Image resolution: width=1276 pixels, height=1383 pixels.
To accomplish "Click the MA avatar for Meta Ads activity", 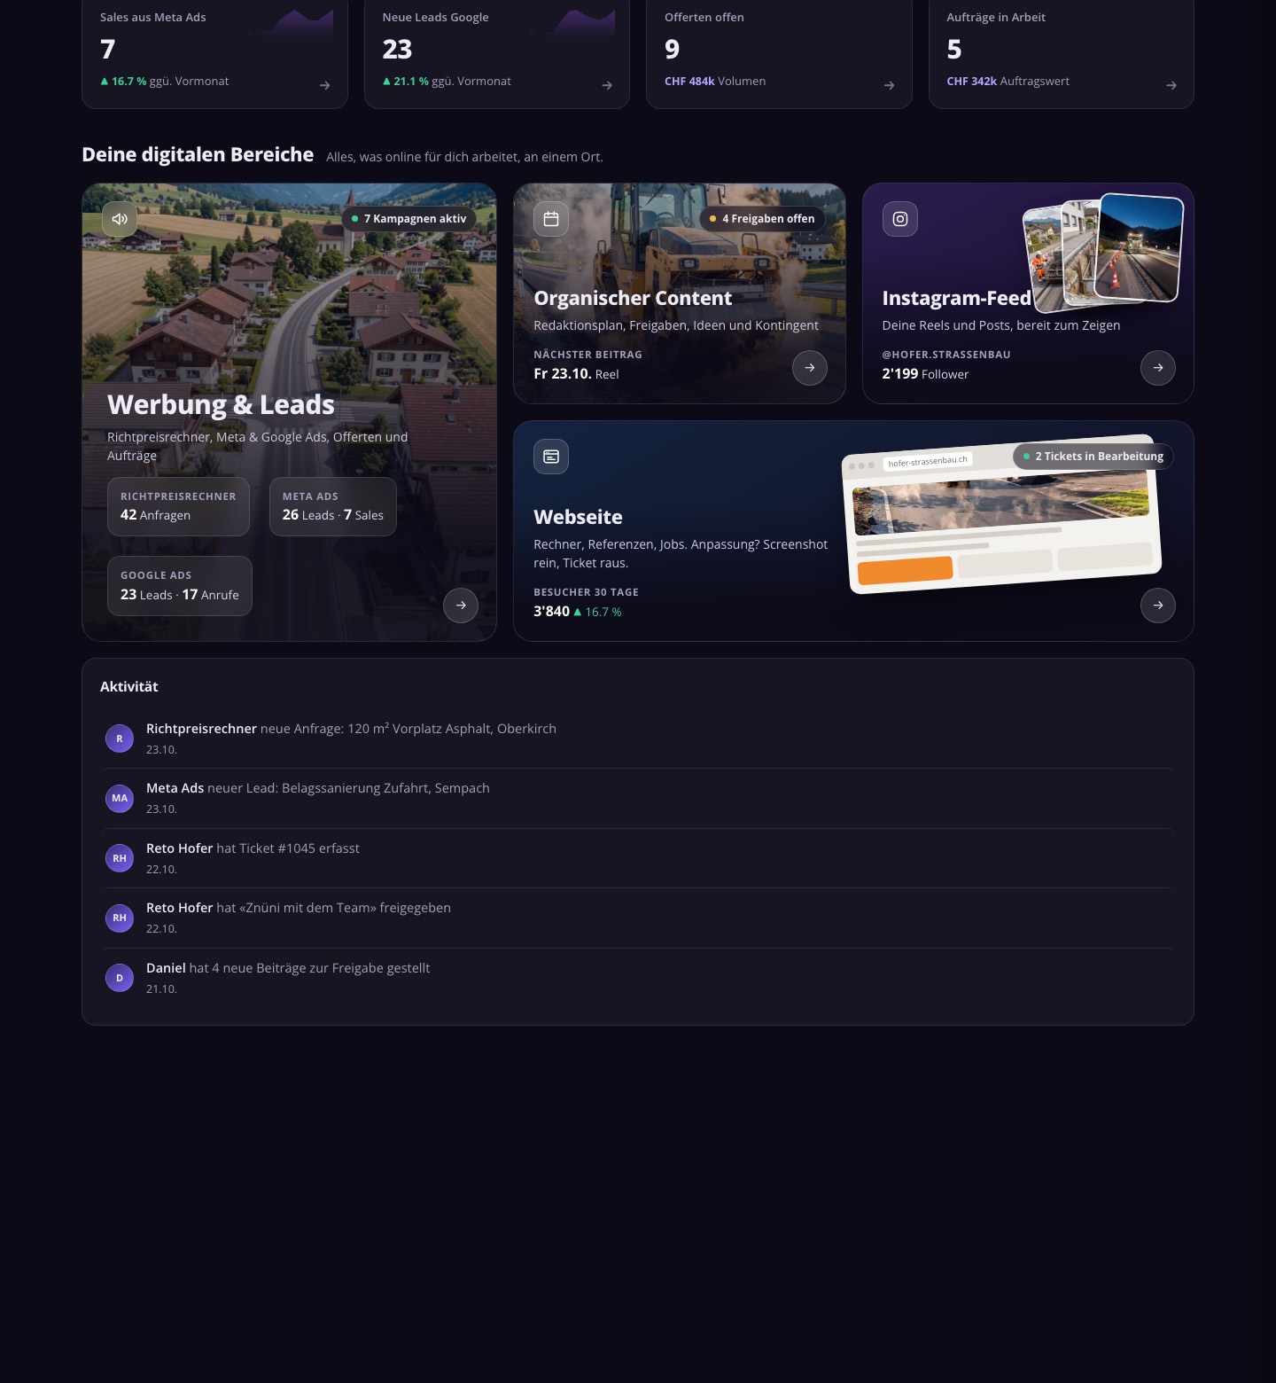I will tap(120, 798).
